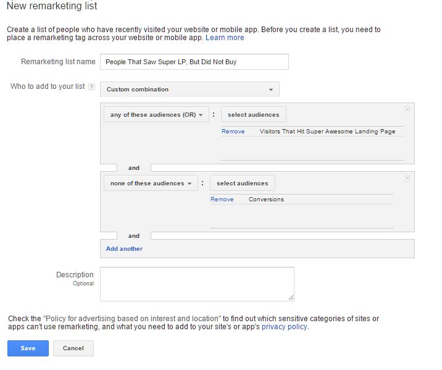Grab the Description textarea resize handle
The height and width of the screenshot is (370, 442).
[291, 298]
